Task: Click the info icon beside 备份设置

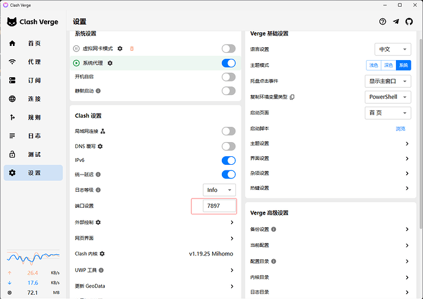Action: pos(273,229)
